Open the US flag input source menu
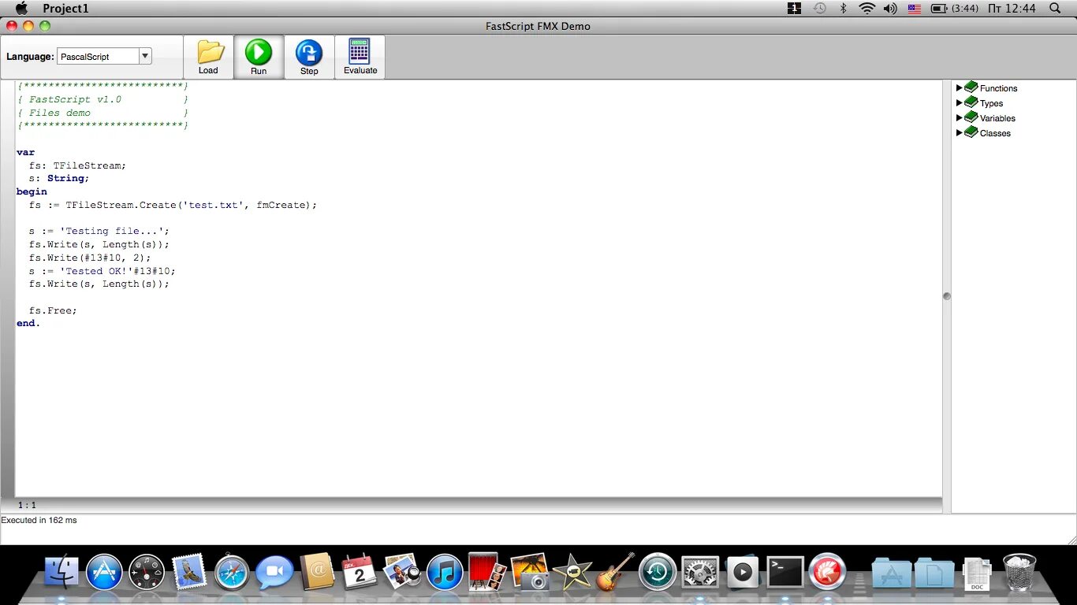The image size is (1077, 605). pyautogui.click(x=915, y=8)
